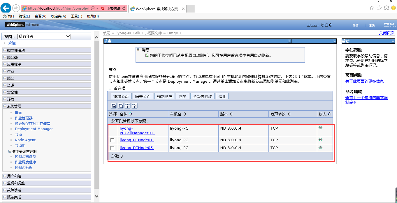
Task: Open the 收藏夹(A) menu
Action: [x=59, y=16]
